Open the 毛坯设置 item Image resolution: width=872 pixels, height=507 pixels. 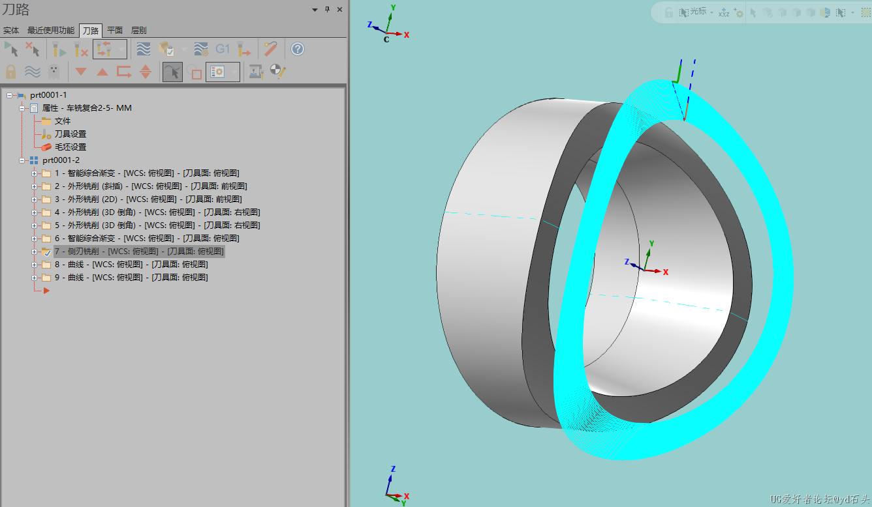[x=70, y=147]
